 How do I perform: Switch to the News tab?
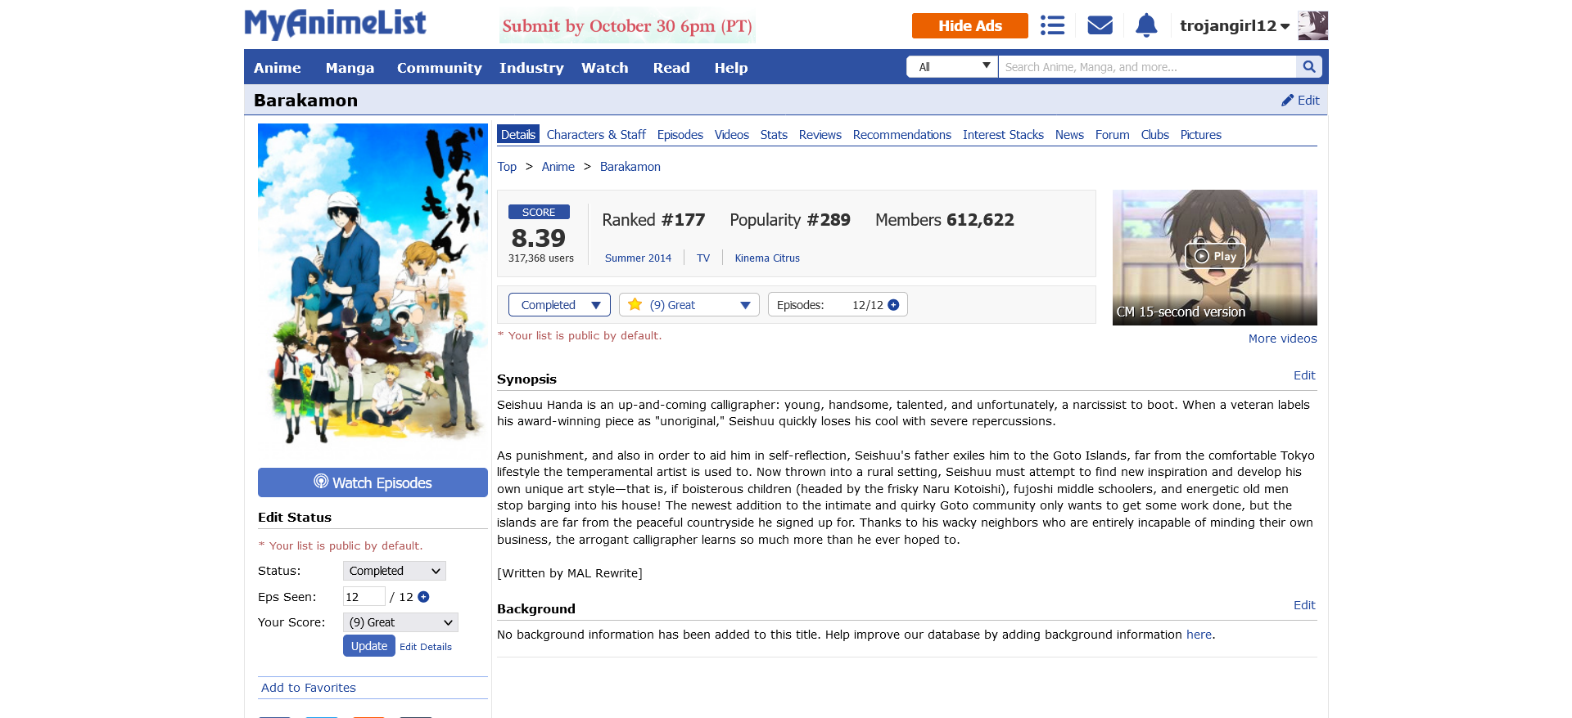[x=1069, y=135]
